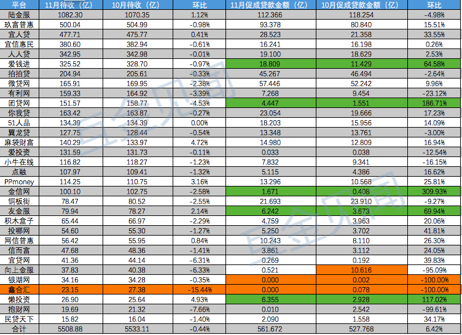Click the green 309.93% growth cell

pos(434,191)
